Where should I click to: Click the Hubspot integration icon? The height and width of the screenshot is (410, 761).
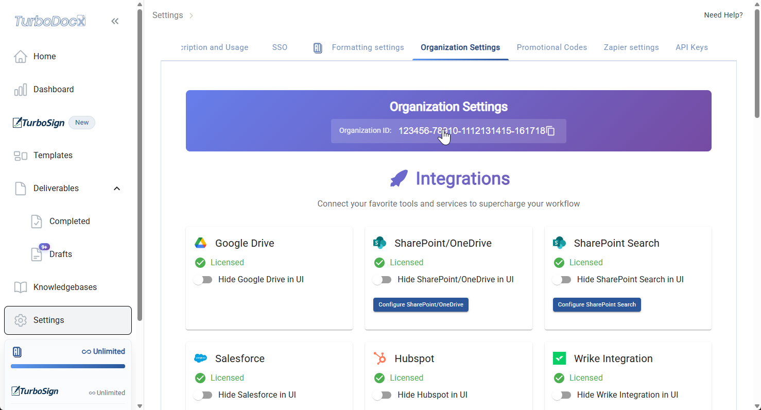(x=380, y=358)
